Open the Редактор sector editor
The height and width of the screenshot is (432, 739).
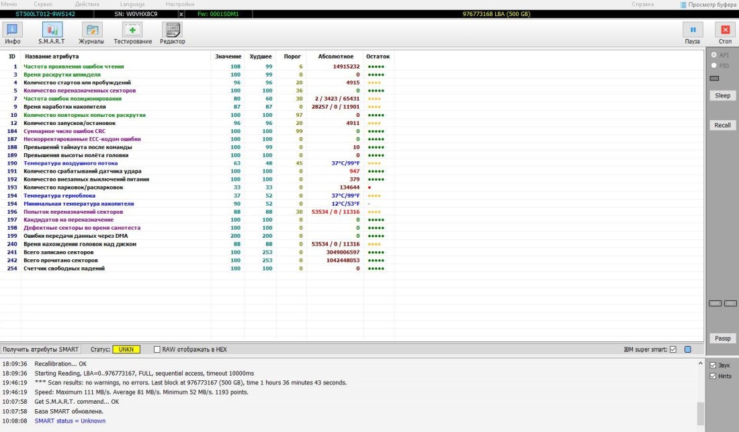click(x=172, y=30)
